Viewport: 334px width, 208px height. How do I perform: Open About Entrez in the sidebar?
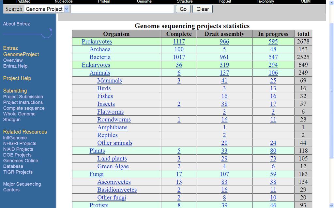tap(16, 24)
